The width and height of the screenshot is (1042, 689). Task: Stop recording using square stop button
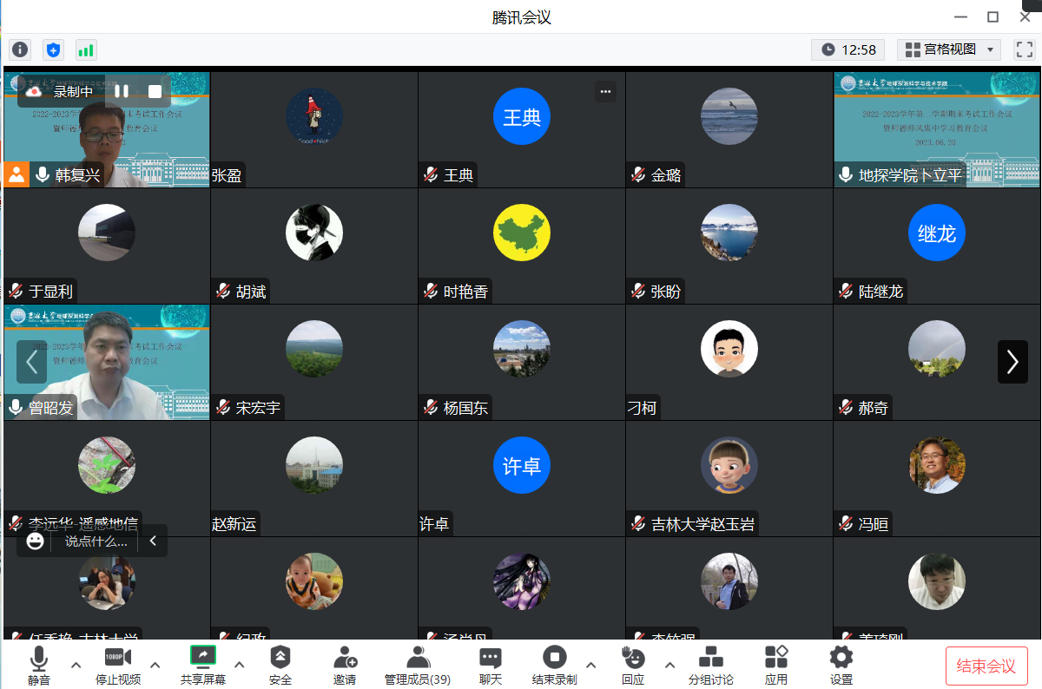pos(155,91)
